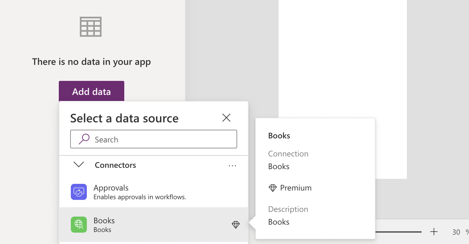The width and height of the screenshot is (469, 244).
Task: Click the Connectors section heading
Action: (115, 165)
